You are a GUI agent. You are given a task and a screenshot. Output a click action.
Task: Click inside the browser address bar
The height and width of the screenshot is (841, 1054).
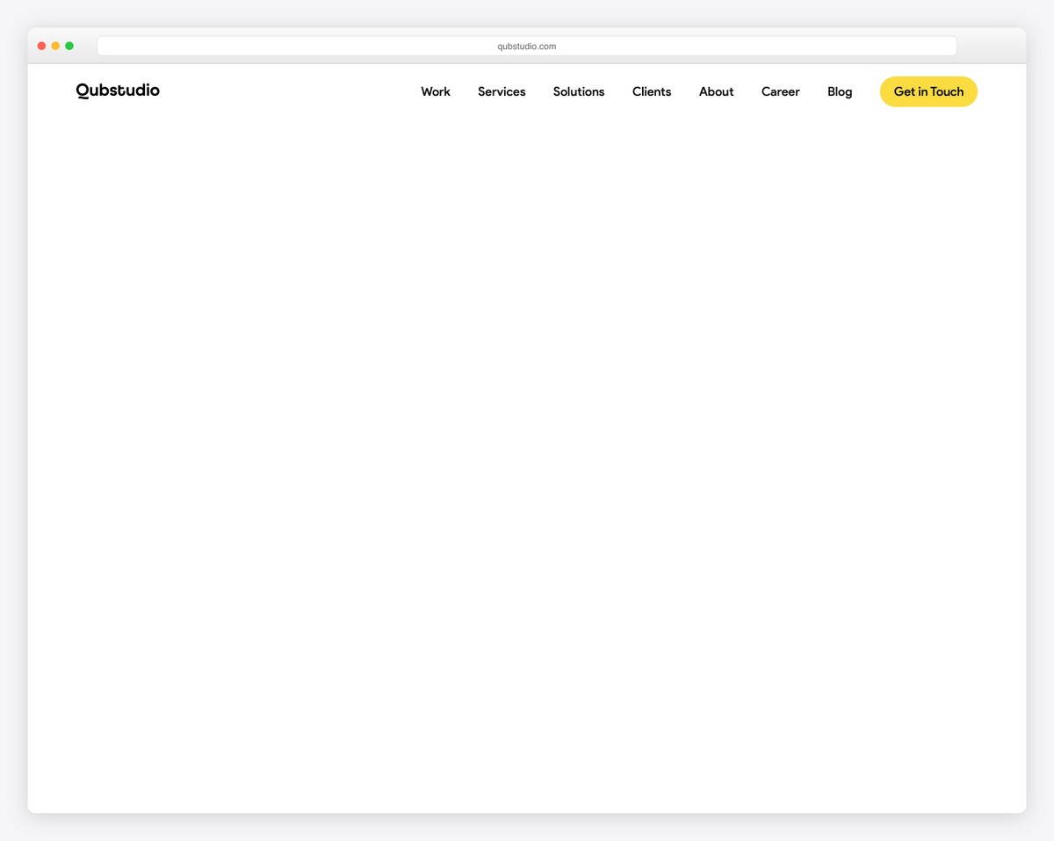(x=526, y=45)
